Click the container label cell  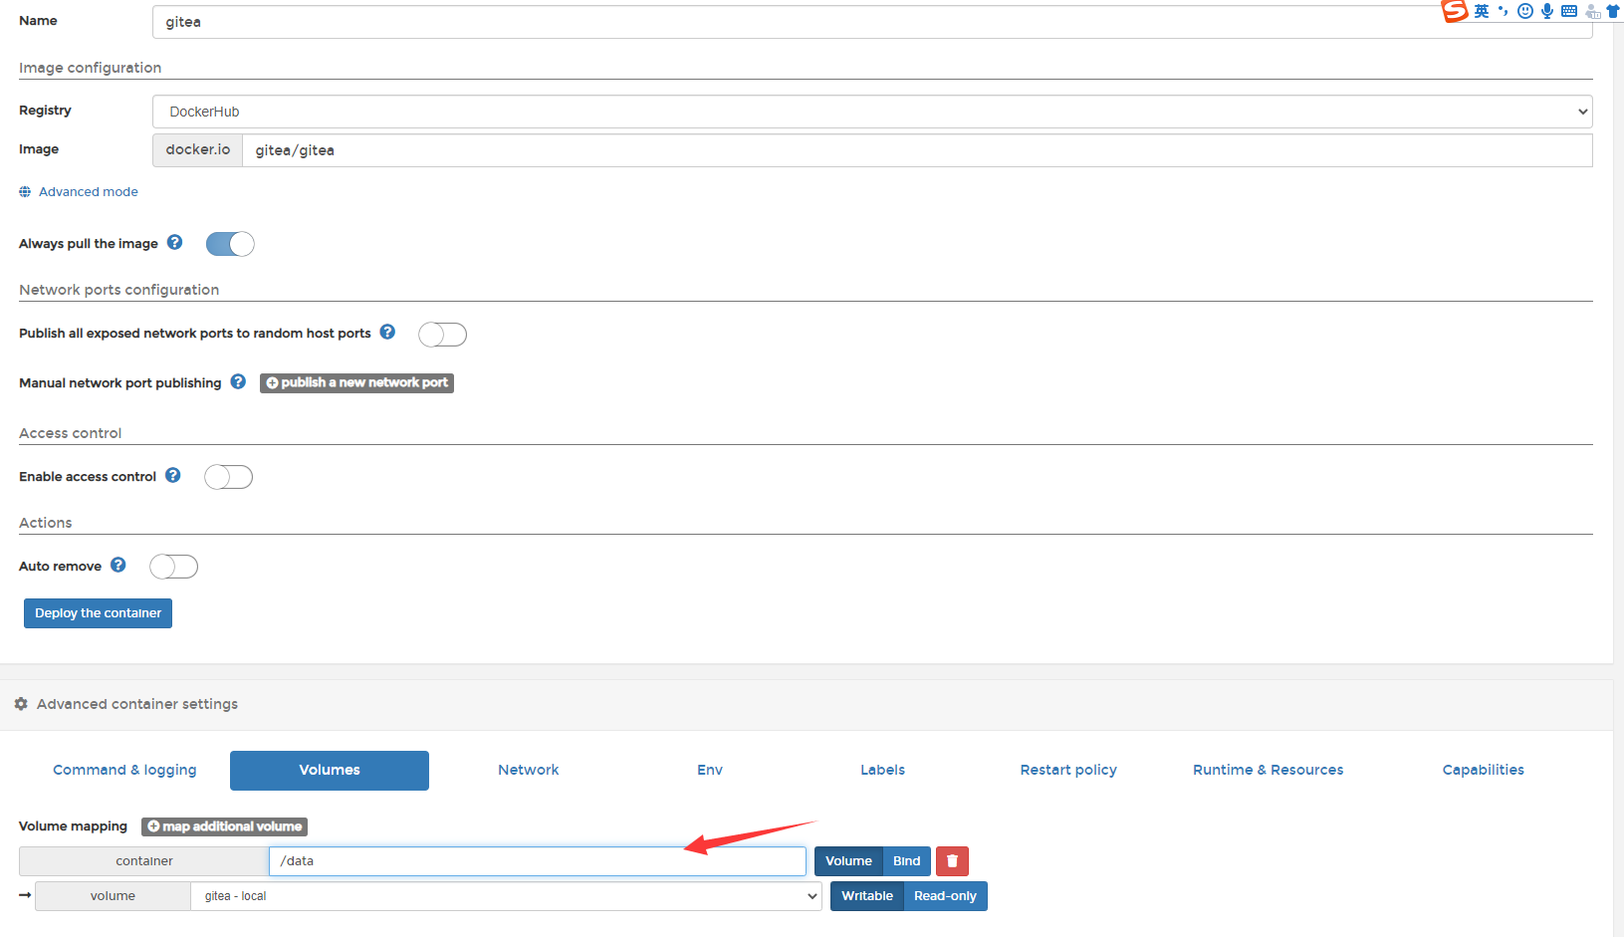coord(143,861)
